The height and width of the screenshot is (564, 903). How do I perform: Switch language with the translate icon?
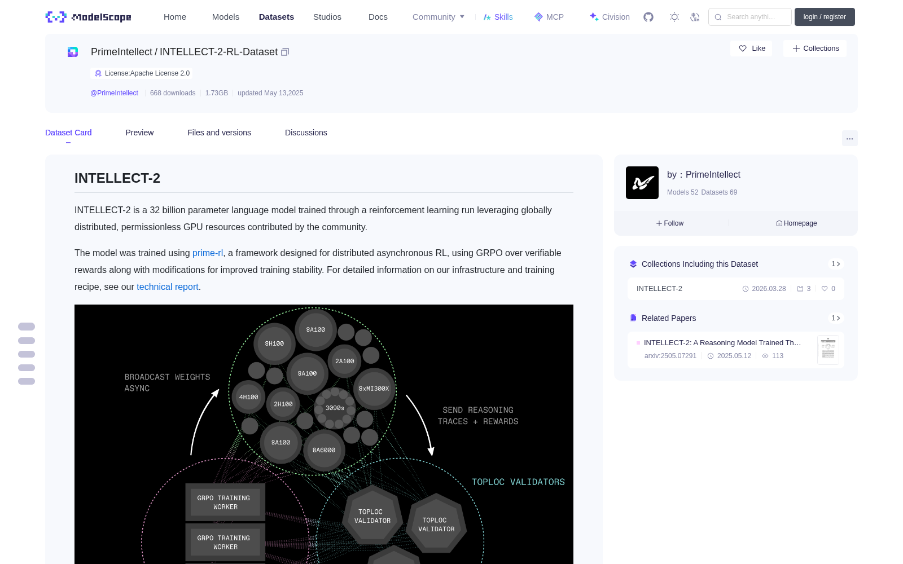point(695,17)
